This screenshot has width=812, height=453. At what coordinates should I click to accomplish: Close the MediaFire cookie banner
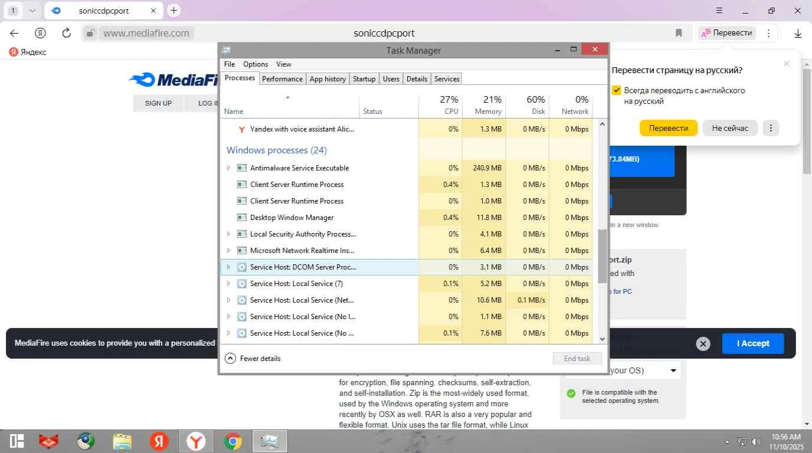pyautogui.click(x=703, y=344)
